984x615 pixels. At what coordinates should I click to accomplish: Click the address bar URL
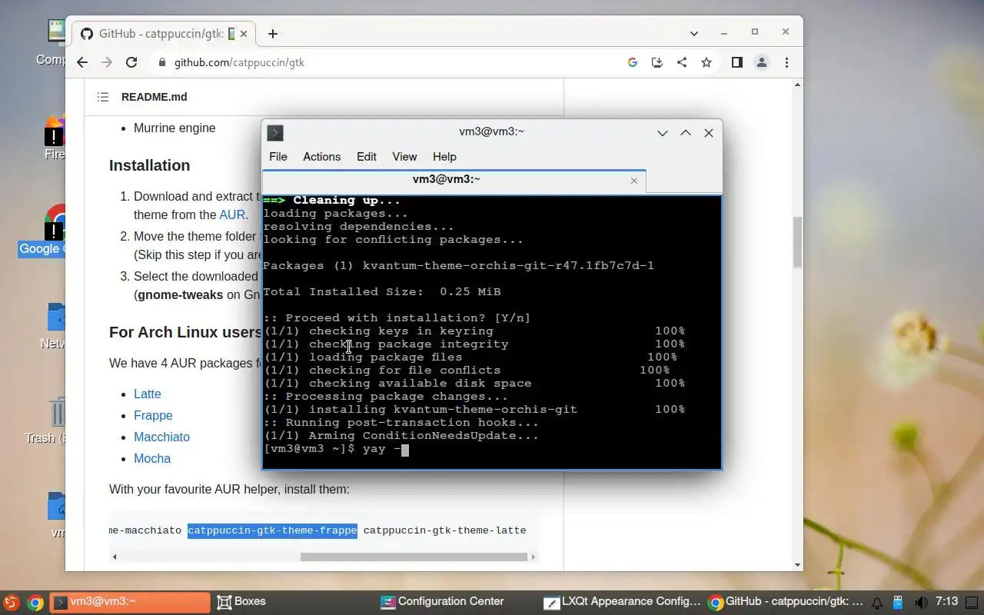(x=239, y=62)
